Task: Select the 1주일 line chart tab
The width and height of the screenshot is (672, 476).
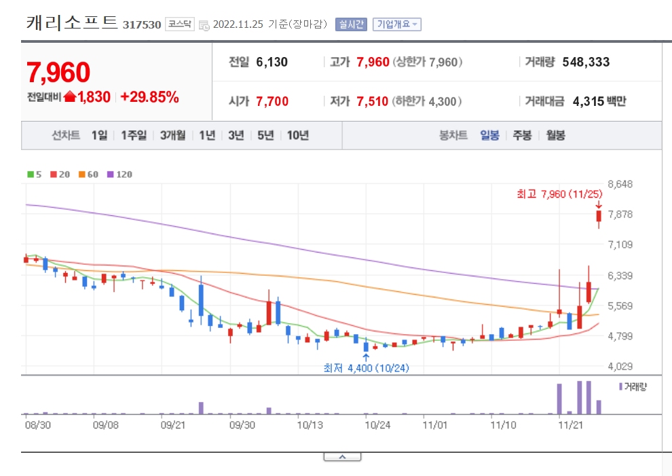Action: tap(134, 136)
